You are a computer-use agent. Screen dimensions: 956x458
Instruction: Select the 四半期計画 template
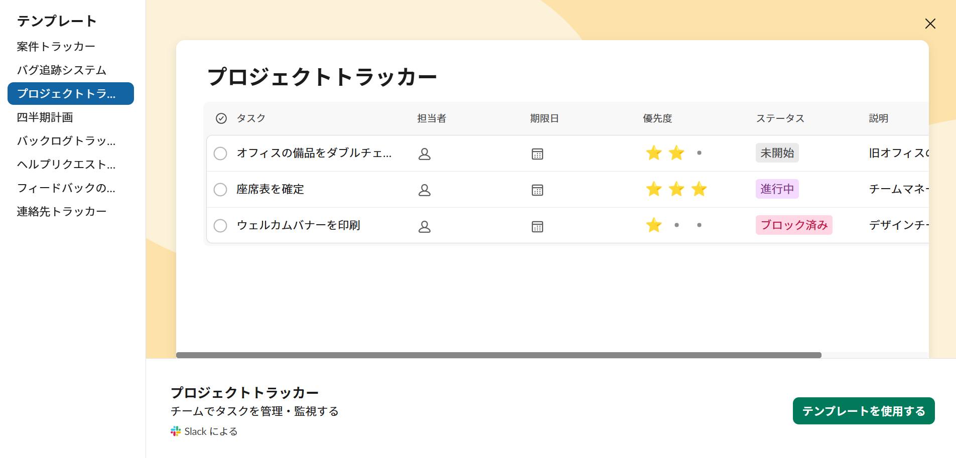click(x=45, y=117)
